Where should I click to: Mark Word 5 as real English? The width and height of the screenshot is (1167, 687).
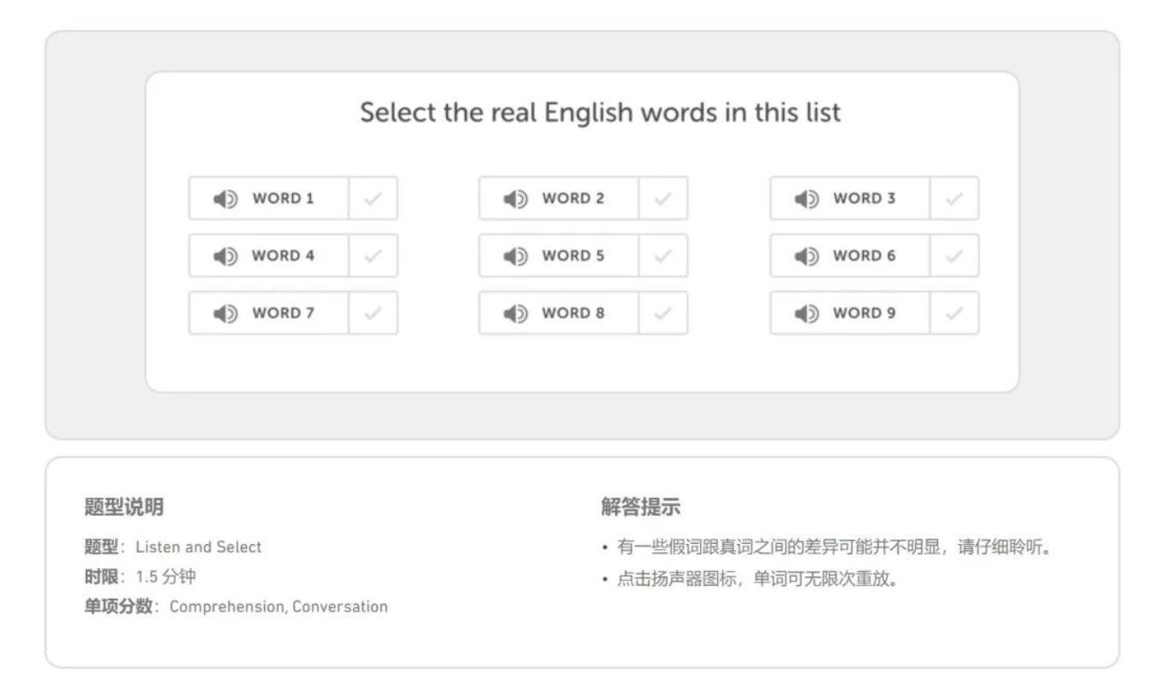(x=663, y=256)
